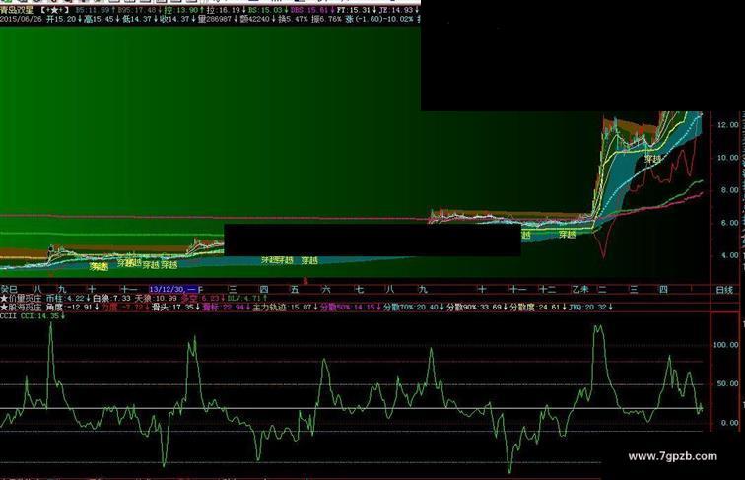Click the CCI:14.35 value

pos(41,316)
